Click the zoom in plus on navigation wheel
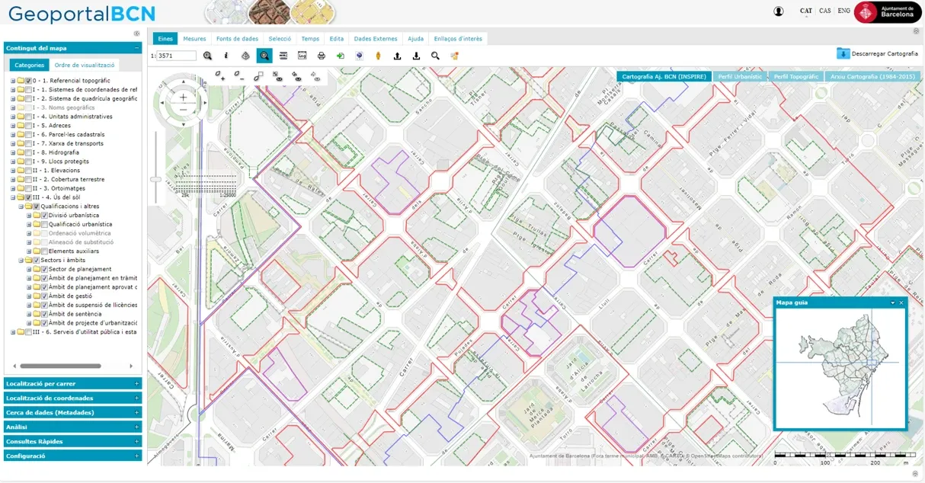The height and width of the screenshot is (483, 925). 184,98
